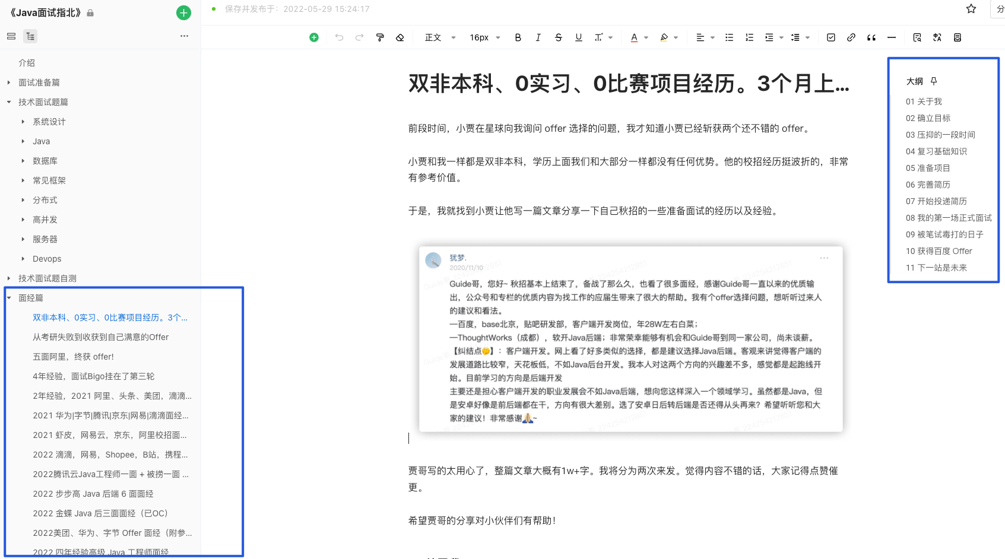Click the green plus button in sidebar header
Image resolution: width=1005 pixels, height=559 pixels.
click(x=184, y=12)
